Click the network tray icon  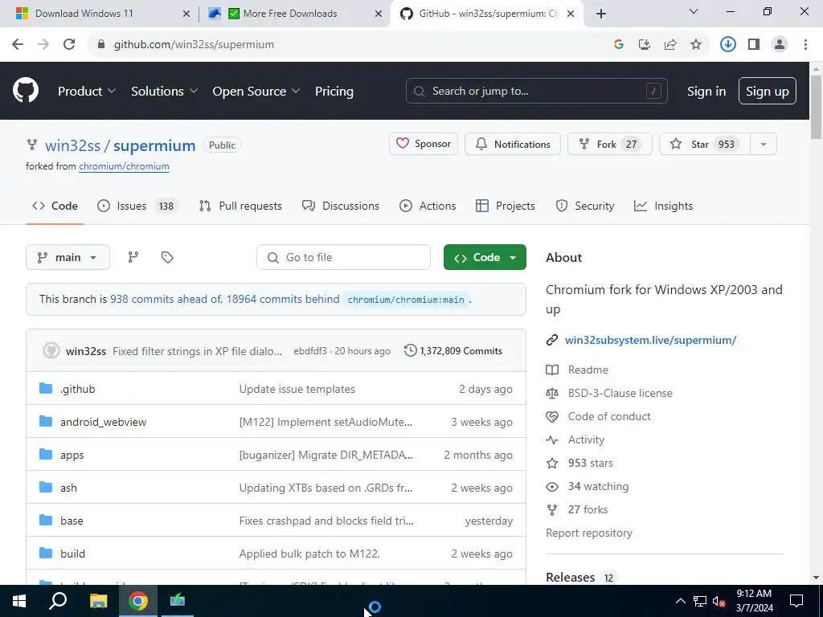(x=700, y=601)
